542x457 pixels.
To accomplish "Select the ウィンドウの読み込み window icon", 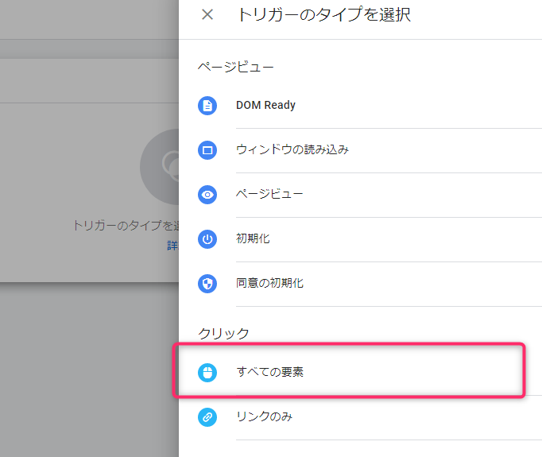I will pos(207,150).
